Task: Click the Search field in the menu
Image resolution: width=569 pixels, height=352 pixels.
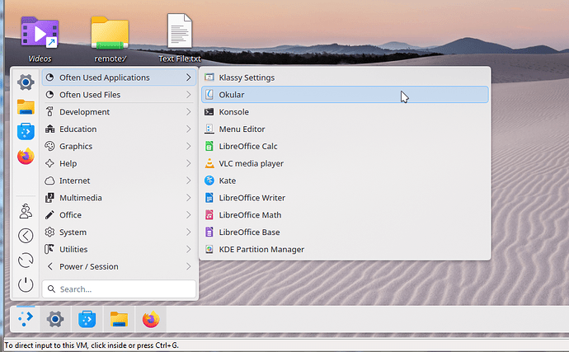Action: pyautogui.click(x=119, y=289)
